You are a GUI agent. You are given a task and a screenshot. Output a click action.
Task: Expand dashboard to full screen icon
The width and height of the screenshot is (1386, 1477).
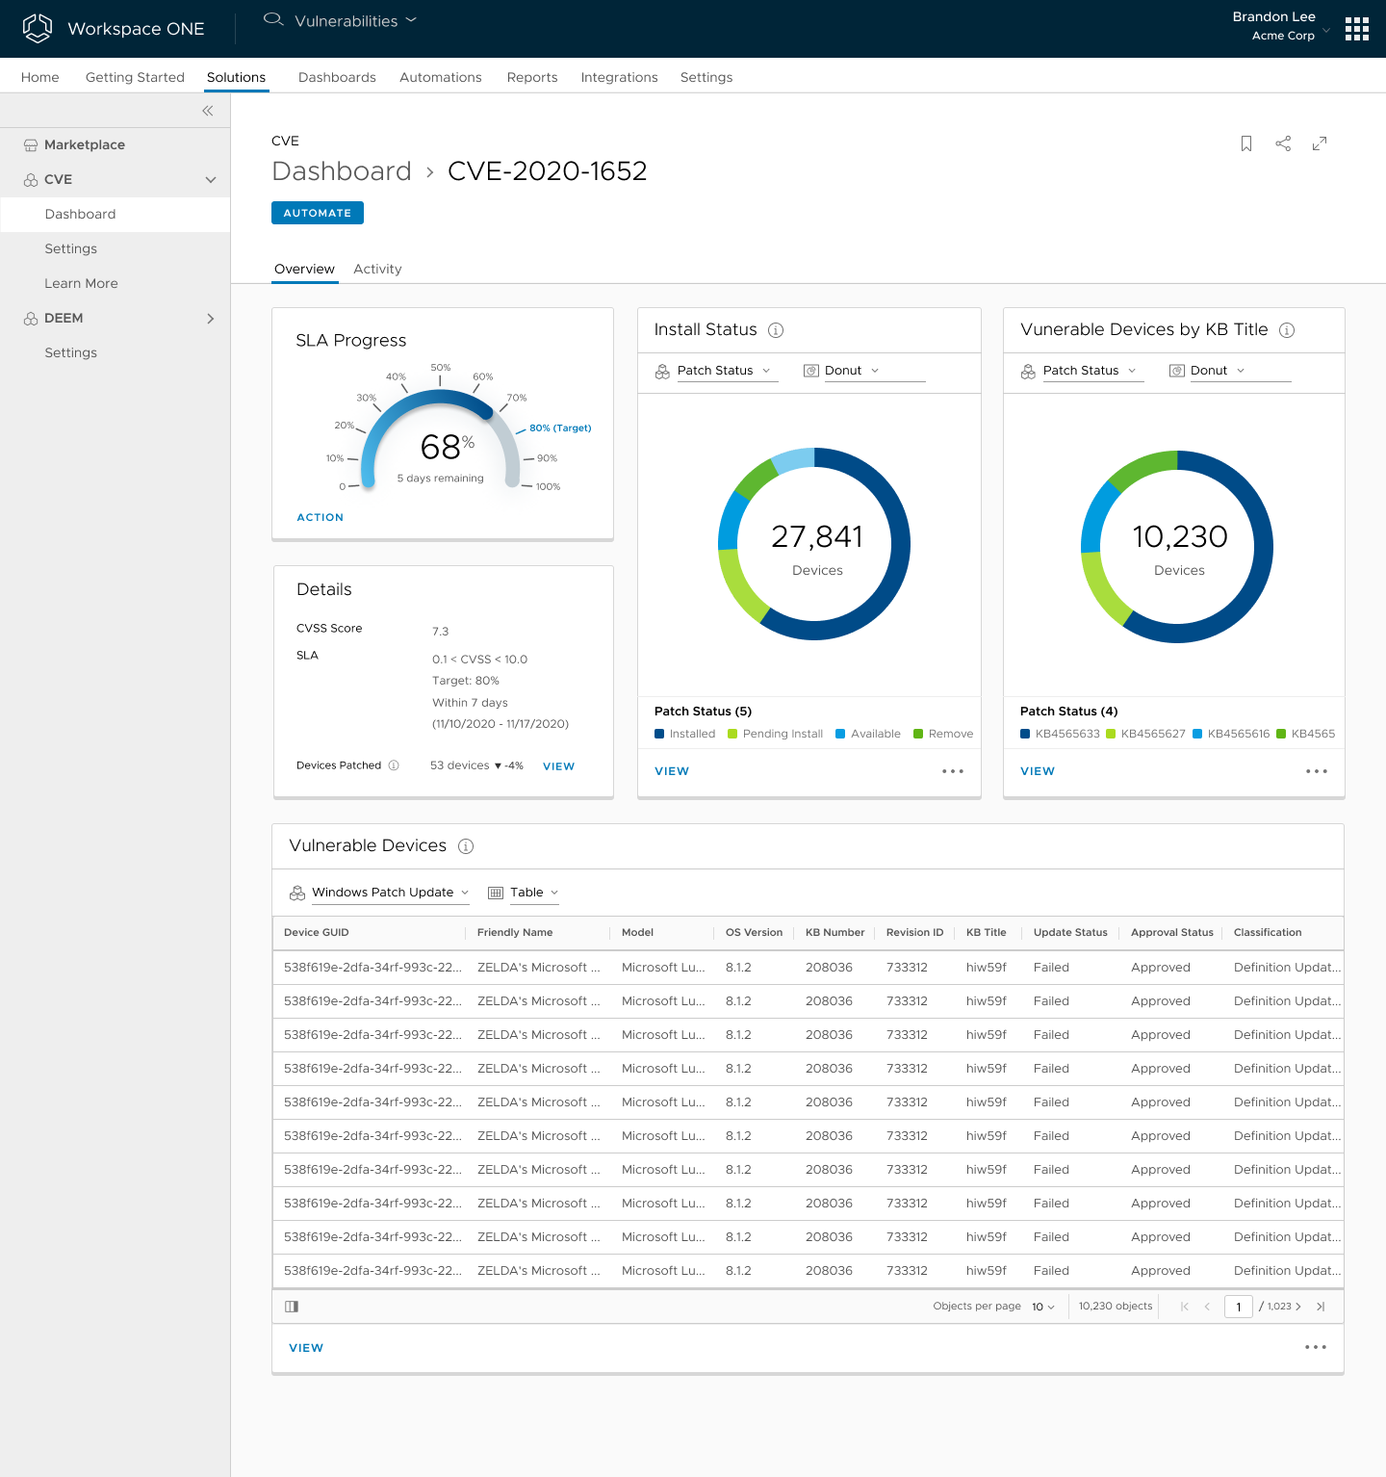point(1320,143)
